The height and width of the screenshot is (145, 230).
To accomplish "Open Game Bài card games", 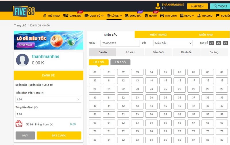I will point(73,16).
